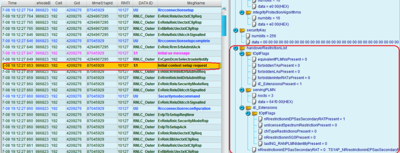Sort by the MmeS1apId column header
This screenshot has height=153, width=400.
(101, 4)
